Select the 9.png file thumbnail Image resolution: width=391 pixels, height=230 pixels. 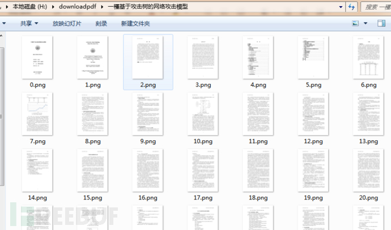pyautogui.click(x=148, y=114)
